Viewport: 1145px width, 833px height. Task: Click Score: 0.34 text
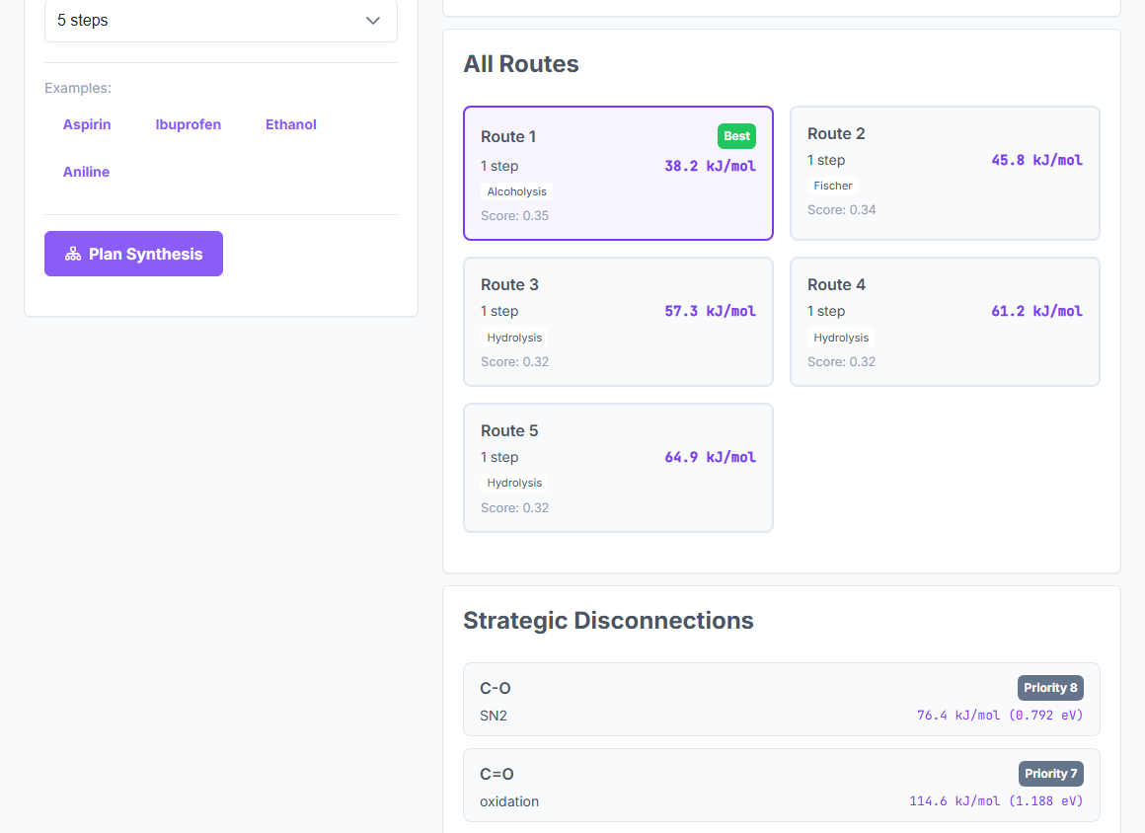coord(841,209)
